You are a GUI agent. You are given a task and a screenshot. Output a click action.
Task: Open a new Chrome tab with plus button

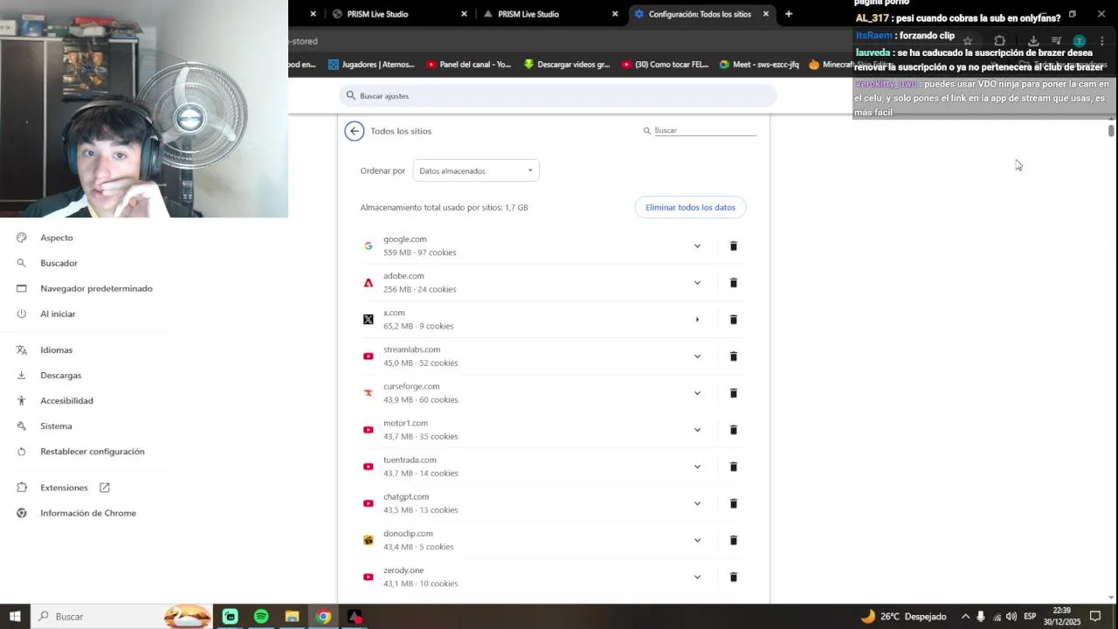(x=789, y=14)
